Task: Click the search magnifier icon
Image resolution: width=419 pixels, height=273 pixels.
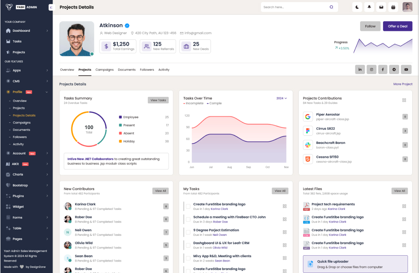Action: click(331, 7)
